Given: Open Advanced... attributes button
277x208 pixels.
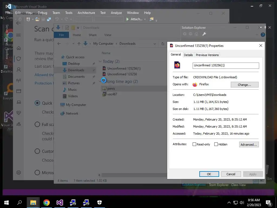Looking at the screenshot, I should point(249,145).
